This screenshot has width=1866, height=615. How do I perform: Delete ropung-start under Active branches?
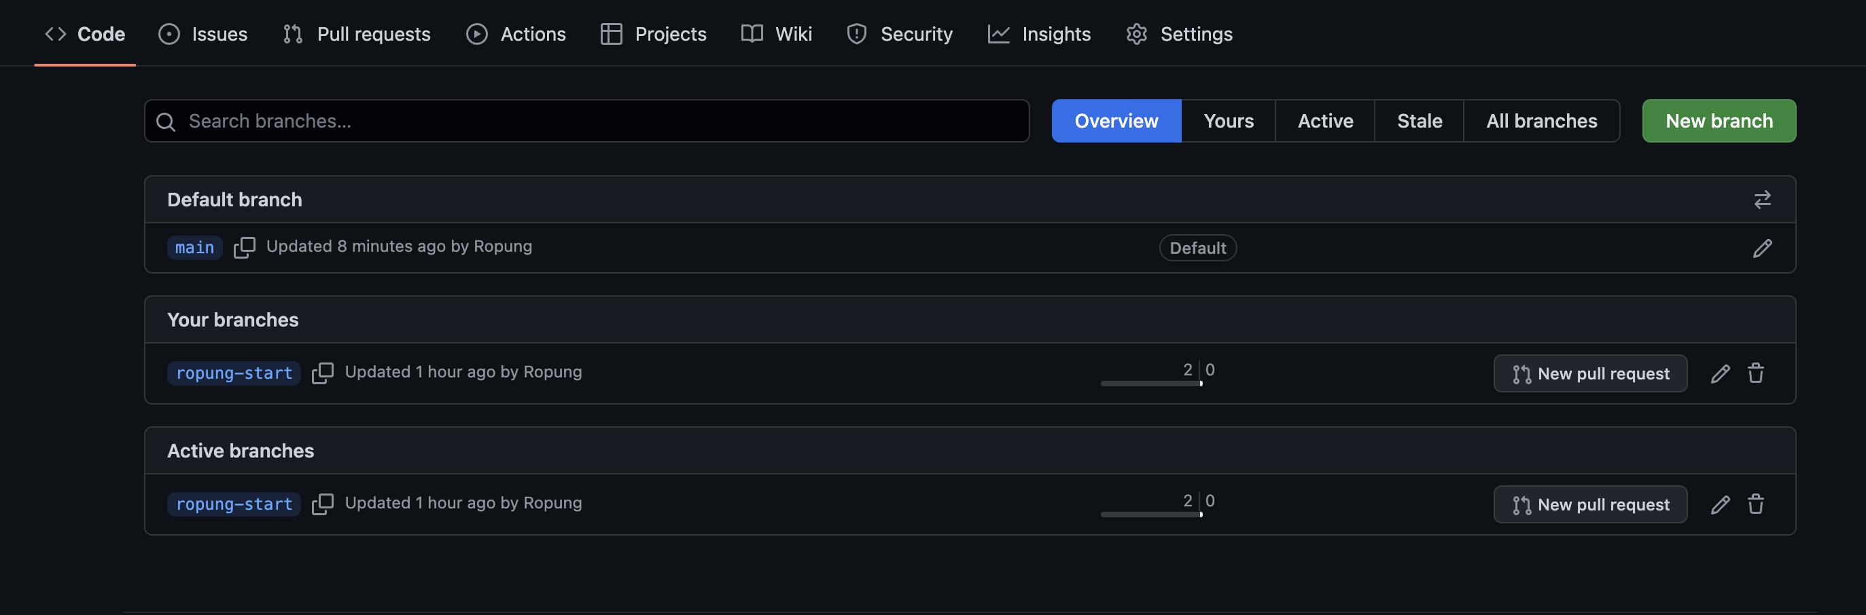(x=1755, y=504)
